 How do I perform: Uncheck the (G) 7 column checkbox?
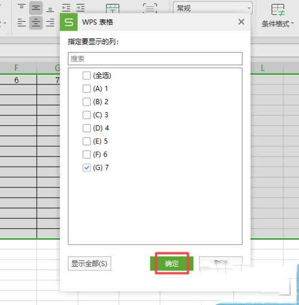pyautogui.click(x=87, y=168)
